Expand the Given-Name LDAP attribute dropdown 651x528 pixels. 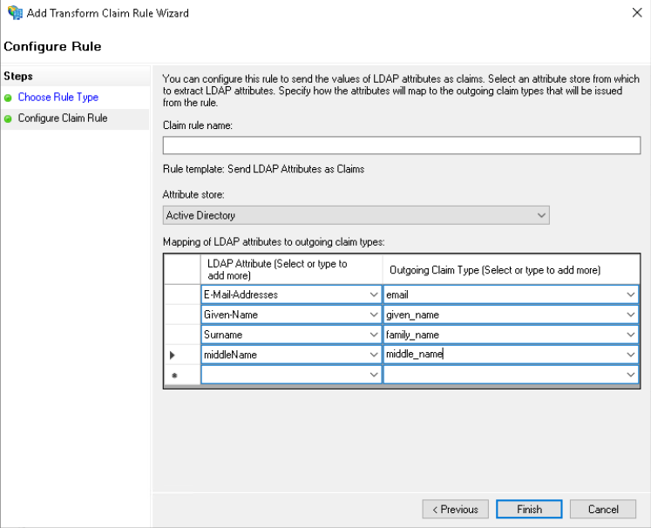coord(374,315)
